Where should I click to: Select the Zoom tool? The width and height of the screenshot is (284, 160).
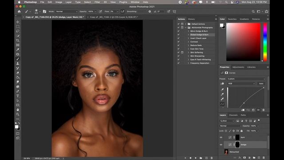18,114
